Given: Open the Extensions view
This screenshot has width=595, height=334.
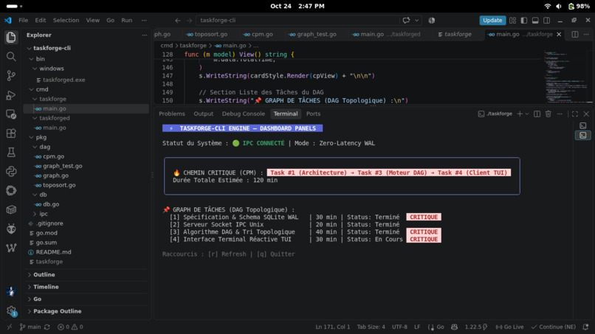Looking at the screenshot, I should click(x=11, y=133).
